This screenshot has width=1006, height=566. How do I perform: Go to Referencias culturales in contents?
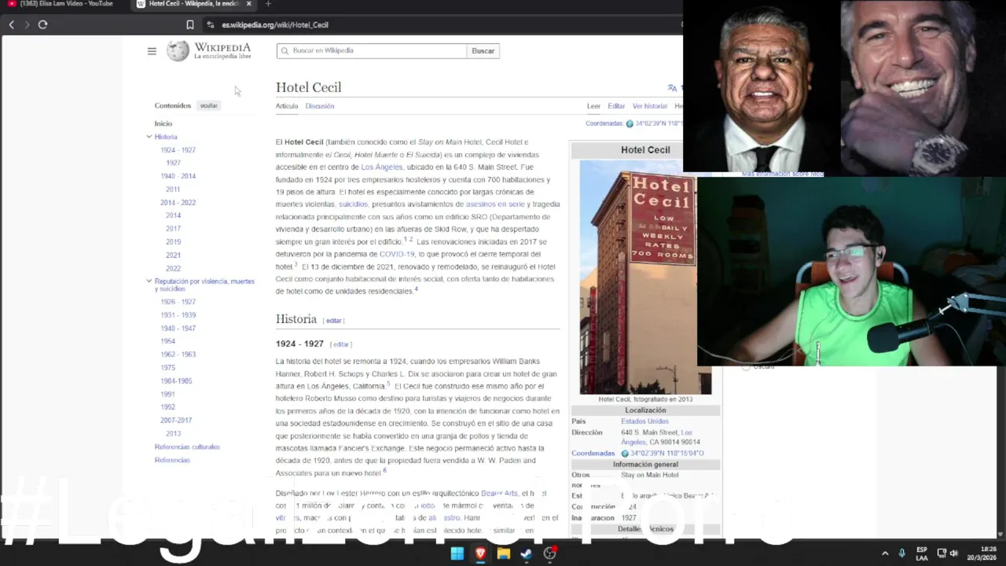click(x=187, y=447)
